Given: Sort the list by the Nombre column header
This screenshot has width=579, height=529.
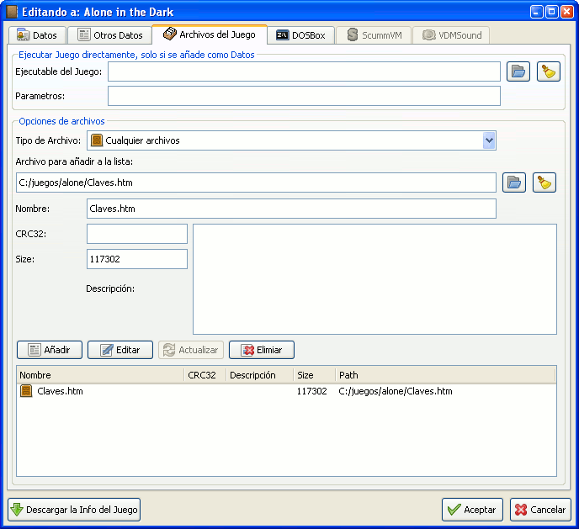Looking at the screenshot, I should click(100, 375).
